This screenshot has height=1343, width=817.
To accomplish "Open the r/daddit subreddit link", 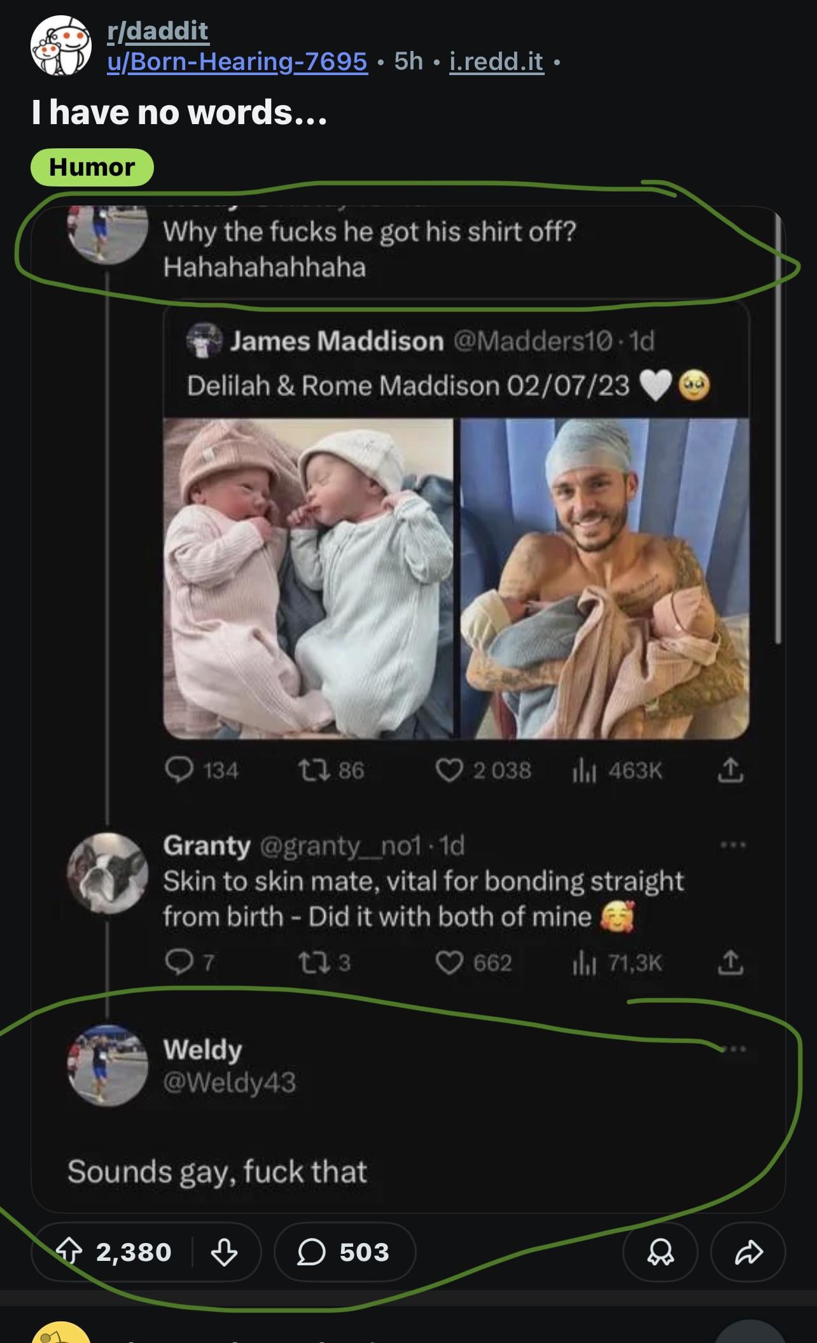I will click(x=158, y=30).
